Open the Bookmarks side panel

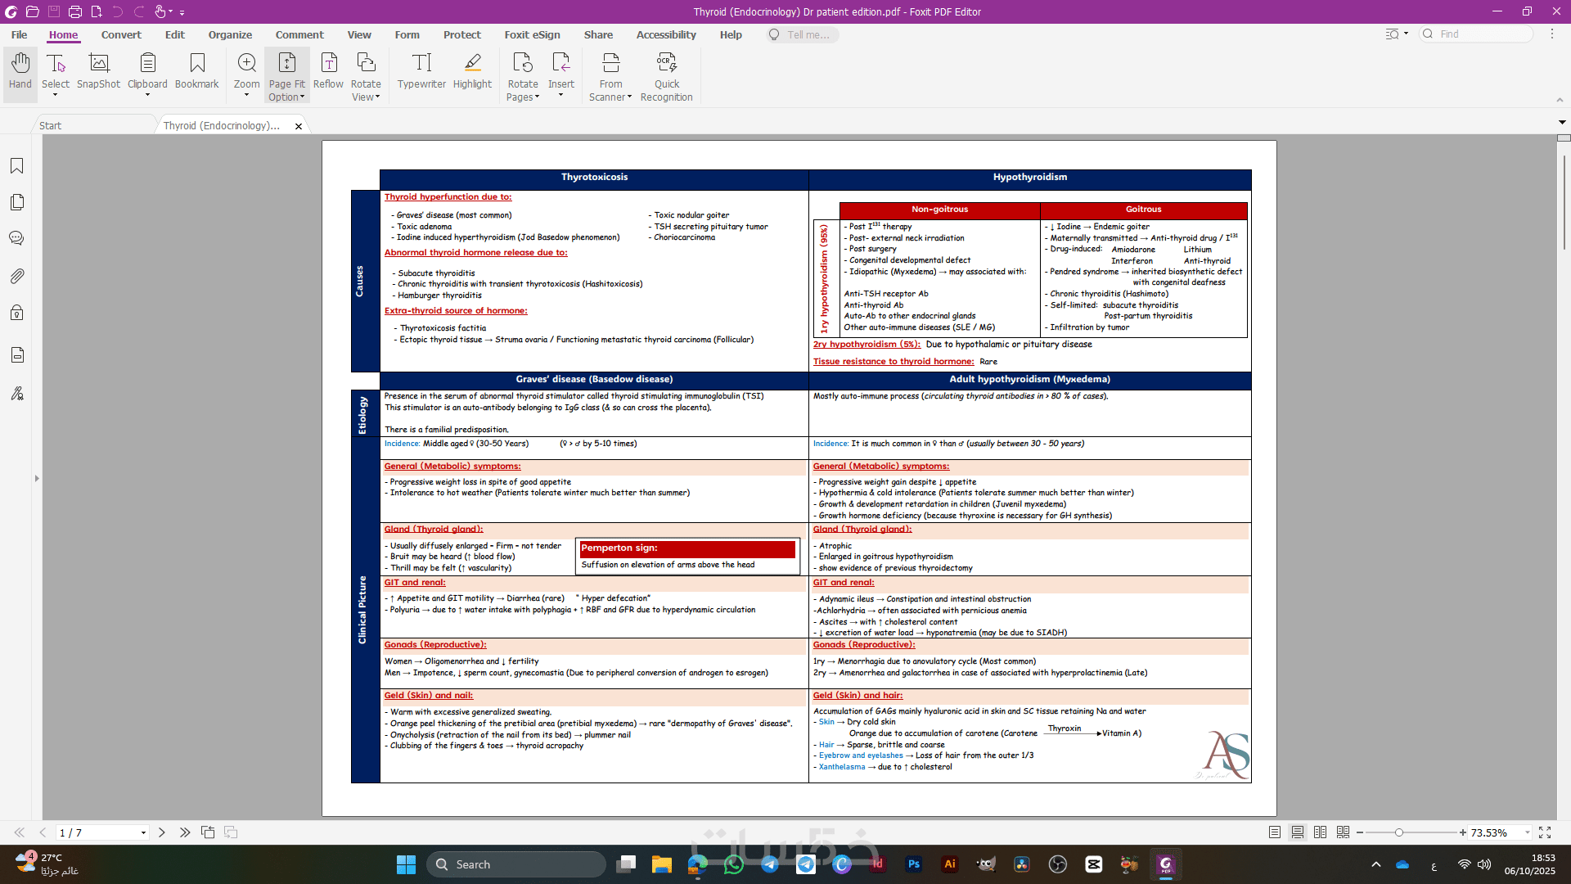coord(16,166)
